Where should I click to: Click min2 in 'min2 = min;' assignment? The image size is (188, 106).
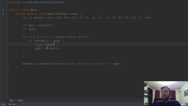pyautogui.click(x=39, y=44)
